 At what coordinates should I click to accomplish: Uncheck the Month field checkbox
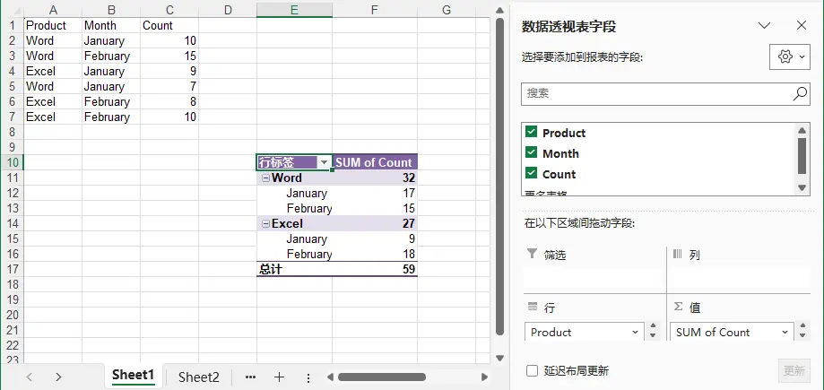[x=532, y=152]
